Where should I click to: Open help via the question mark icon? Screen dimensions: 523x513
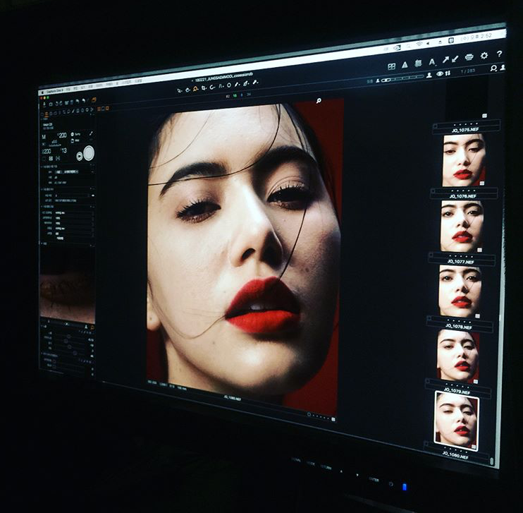[499, 54]
